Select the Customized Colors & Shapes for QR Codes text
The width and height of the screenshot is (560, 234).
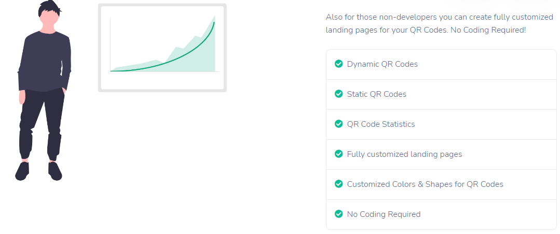(x=425, y=184)
